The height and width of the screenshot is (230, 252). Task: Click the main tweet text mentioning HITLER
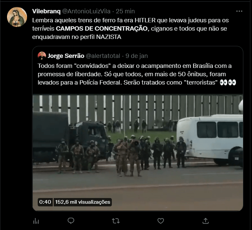tap(131, 29)
